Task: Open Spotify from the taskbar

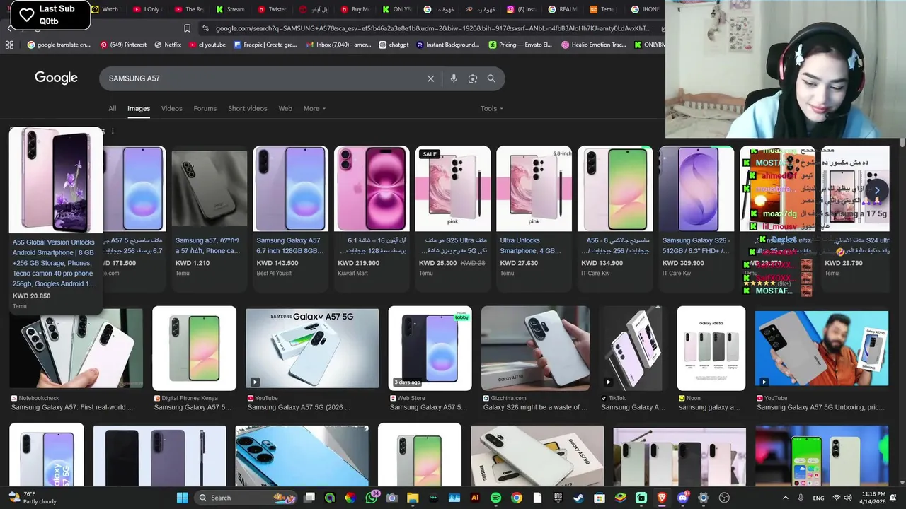Action: coord(495,498)
